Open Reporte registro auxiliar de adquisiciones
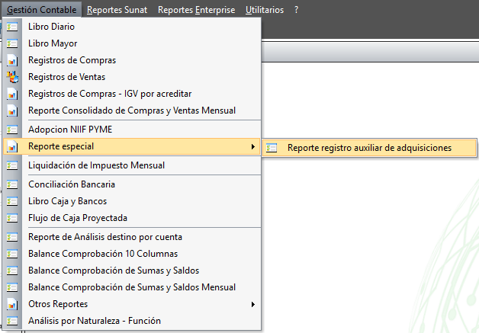Screen dimensions: 479x333 pos(369,148)
